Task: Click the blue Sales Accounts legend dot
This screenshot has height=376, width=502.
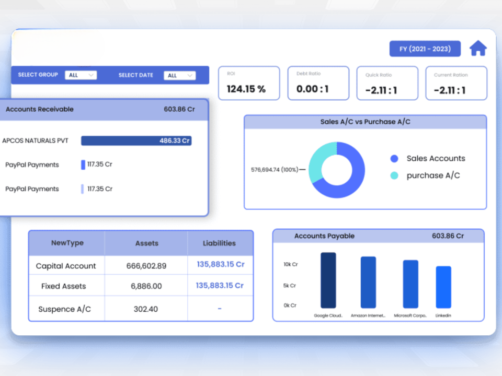Action: (x=394, y=158)
